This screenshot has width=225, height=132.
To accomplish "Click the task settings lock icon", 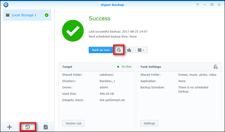I will (216, 67).
